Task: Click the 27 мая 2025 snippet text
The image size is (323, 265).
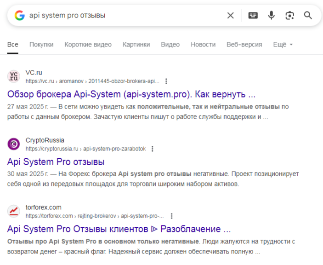Action: click(148, 112)
